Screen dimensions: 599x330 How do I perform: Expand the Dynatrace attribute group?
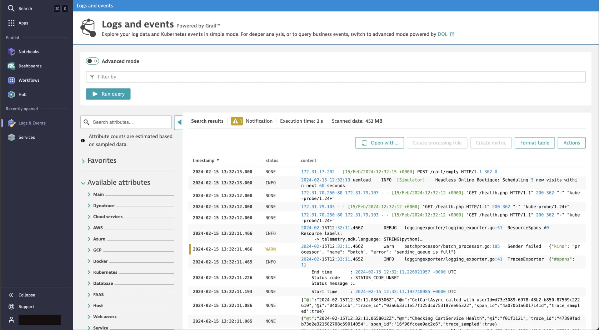coord(89,205)
